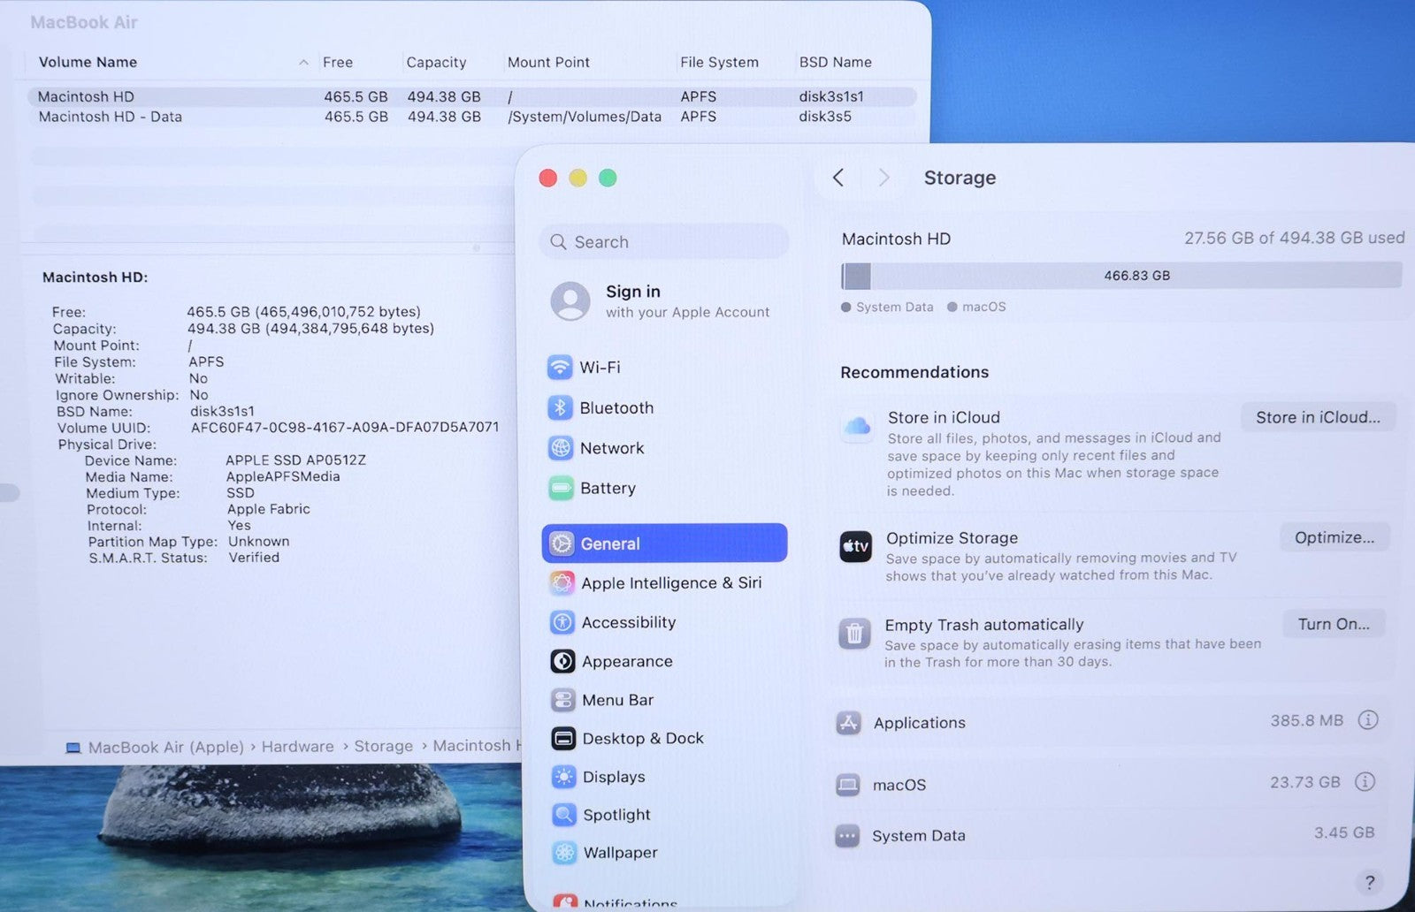Open Wi-Fi settings via its icon
The width and height of the screenshot is (1415, 912).
[x=560, y=367]
